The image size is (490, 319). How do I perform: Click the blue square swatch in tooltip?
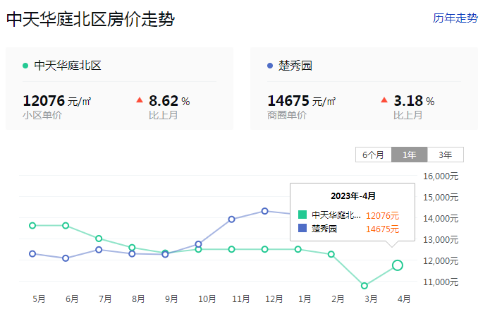point(302,228)
